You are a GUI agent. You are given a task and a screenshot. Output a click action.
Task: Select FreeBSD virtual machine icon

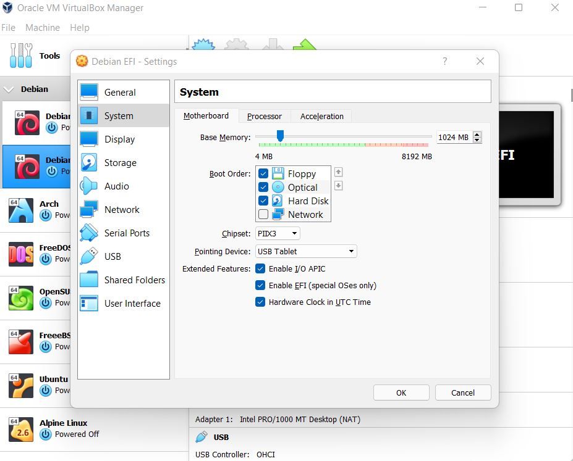(x=21, y=342)
